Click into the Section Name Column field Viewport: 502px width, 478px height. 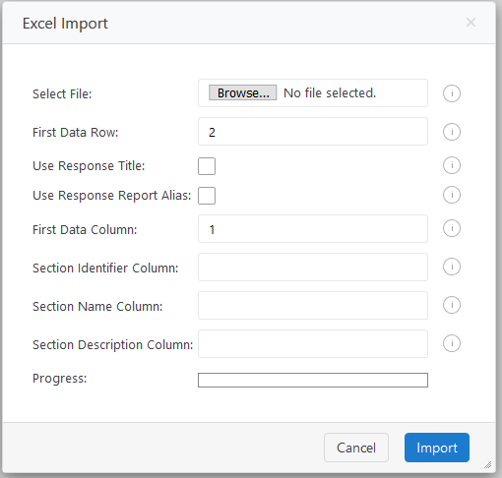[x=313, y=306]
